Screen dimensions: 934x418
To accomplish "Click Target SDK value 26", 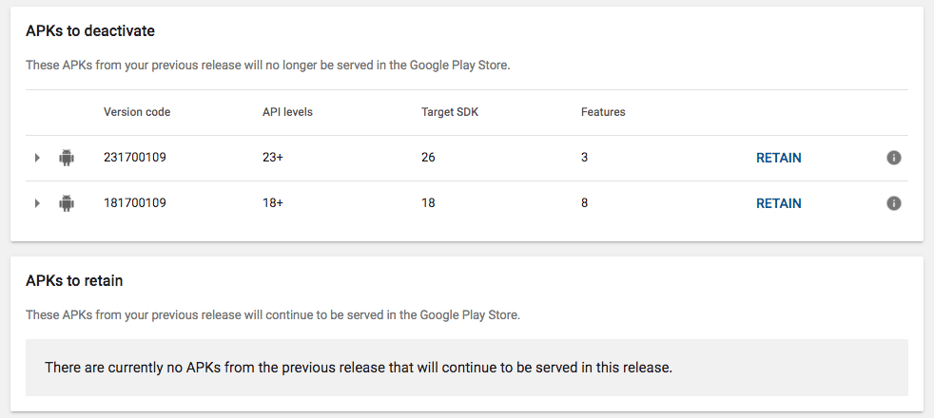I will click(x=428, y=158).
